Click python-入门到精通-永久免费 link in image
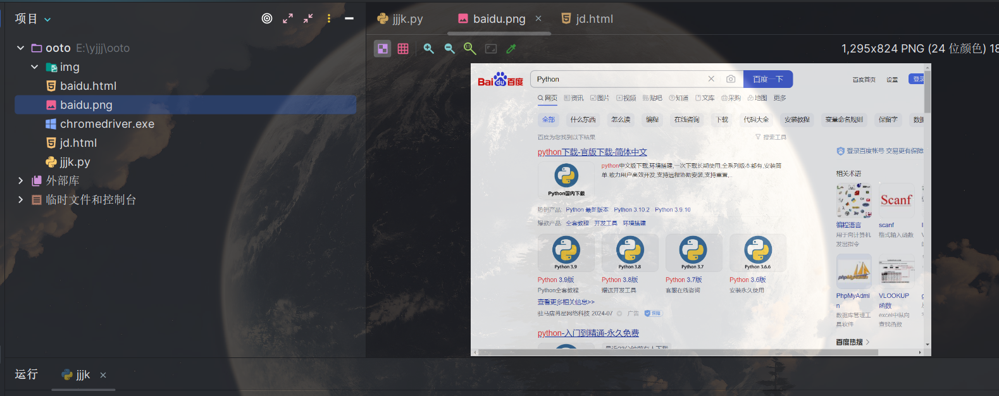Screen dimensions: 999x396 [x=588, y=333]
